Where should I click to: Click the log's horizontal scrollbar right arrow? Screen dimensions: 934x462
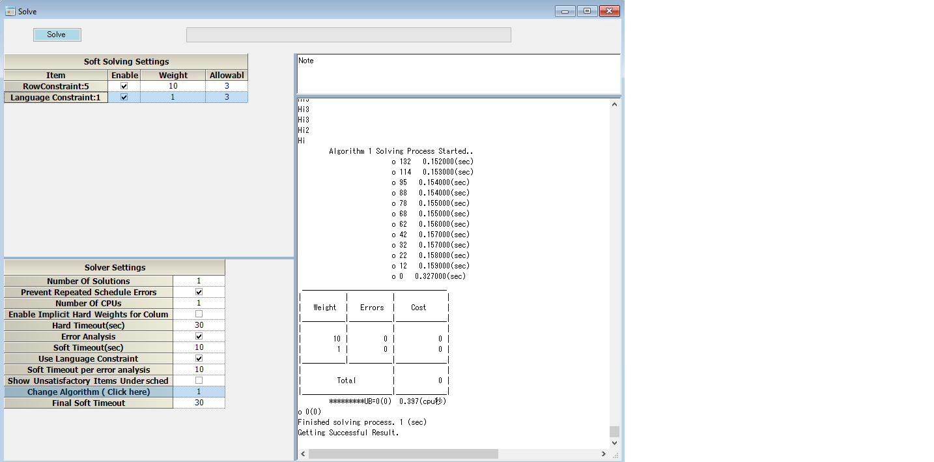[604, 454]
